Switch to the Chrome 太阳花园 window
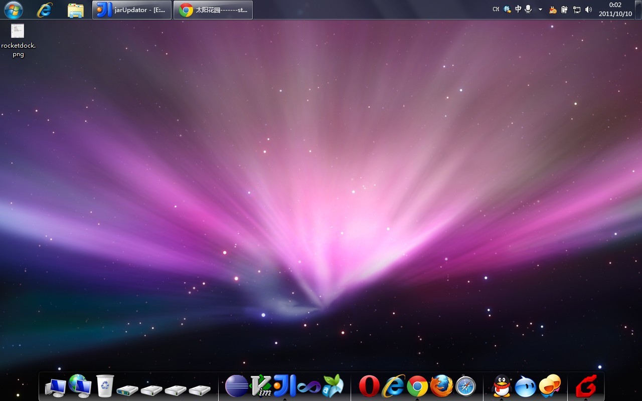This screenshot has width=642, height=401. [213, 10]
